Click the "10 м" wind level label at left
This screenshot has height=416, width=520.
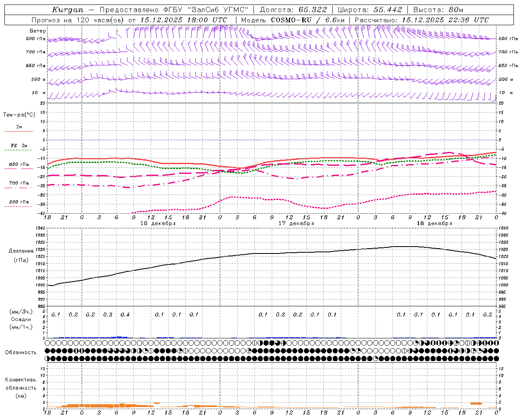[x=39, y=93]
